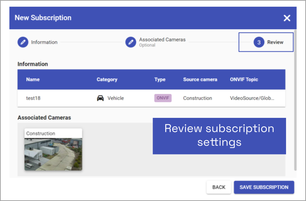The width and height of the screenshot is (306, 201).
Task: Close the New Subscription dialog
Action: point(287,18)
